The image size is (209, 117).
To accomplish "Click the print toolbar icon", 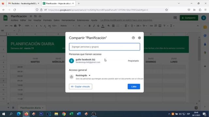I will [x=15, y=26].
